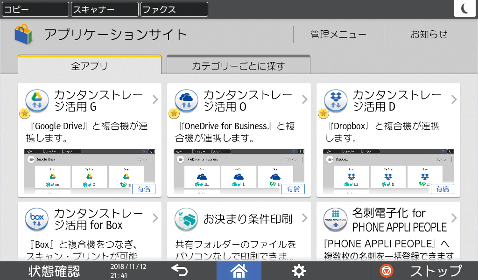Open the PHONE APPLI PEOPLE business card icon
The width and height of the screenshot is (478, 280).
(335, 219)
